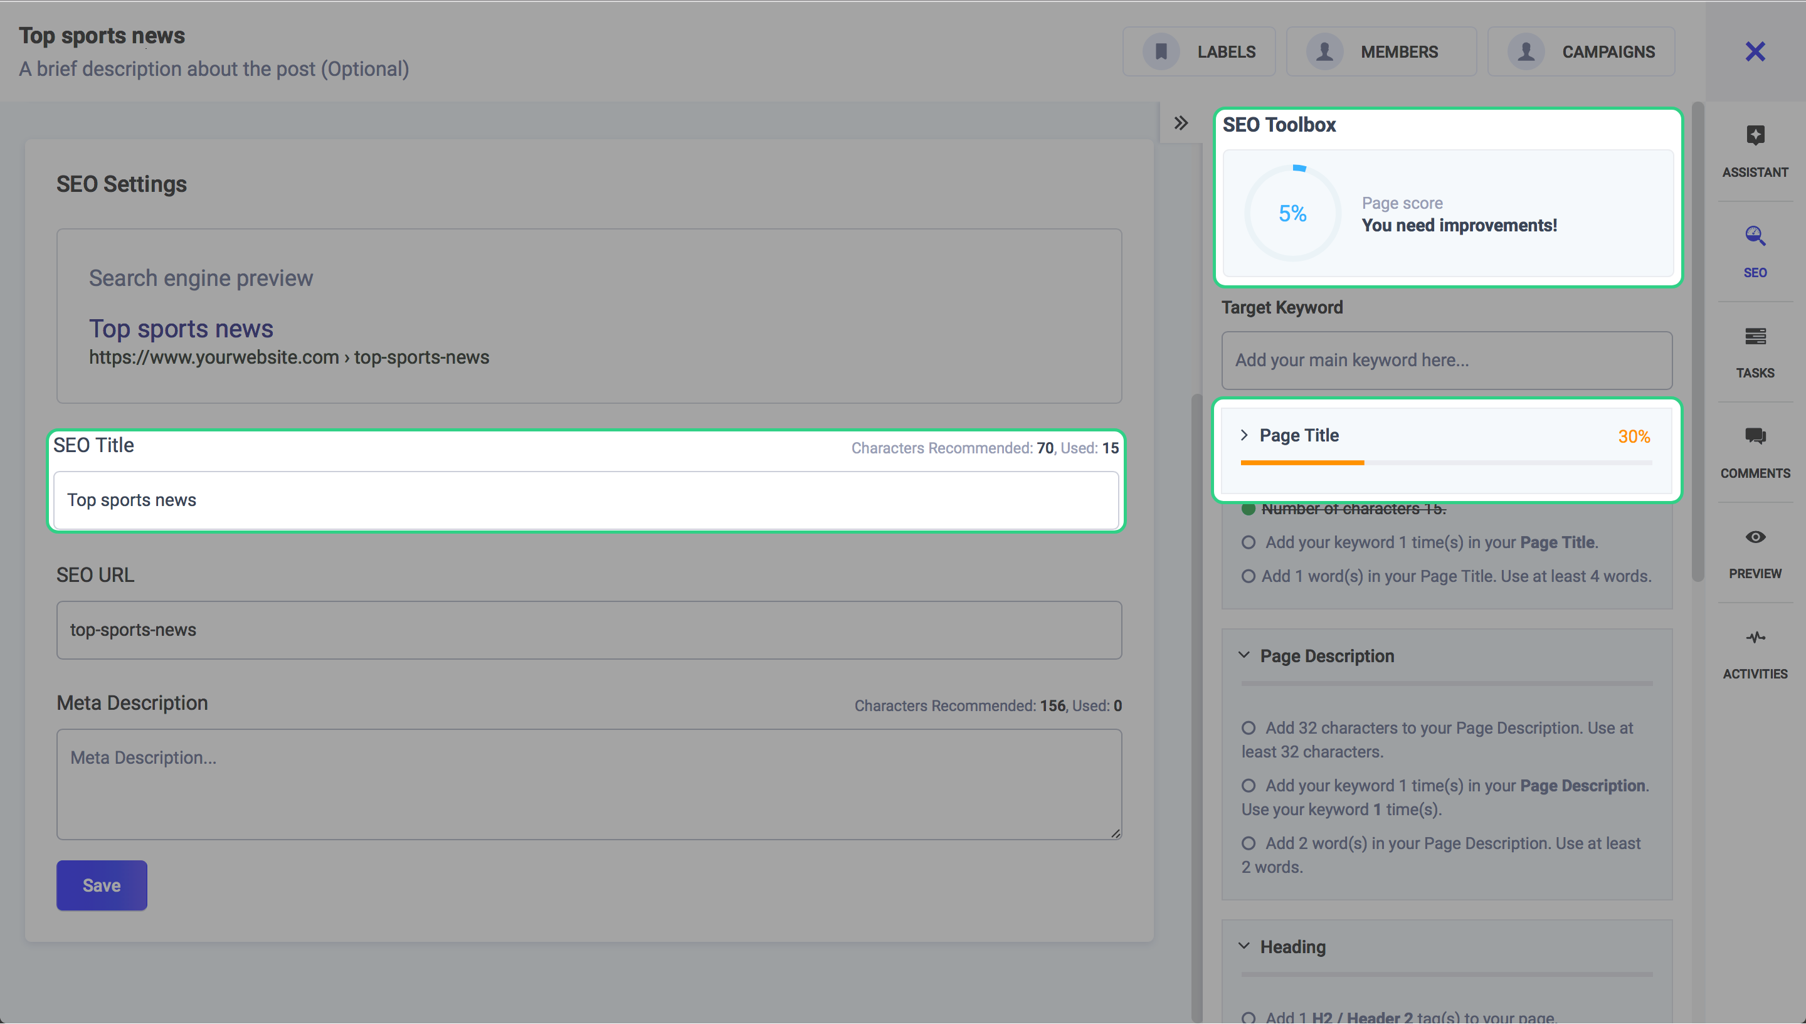1806x1024 pixels.
Task: Save the SEO settings
Action: (102, 885)
